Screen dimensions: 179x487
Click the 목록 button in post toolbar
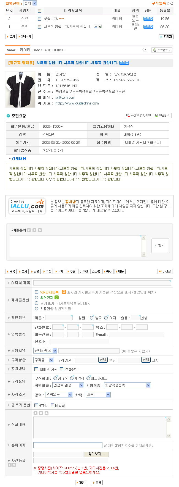11,271
